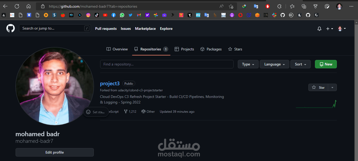The width and height of the screenshot is (358, 161).
Task: Open the WhatsApp bookmark
Action: click(x=122, y=15)
